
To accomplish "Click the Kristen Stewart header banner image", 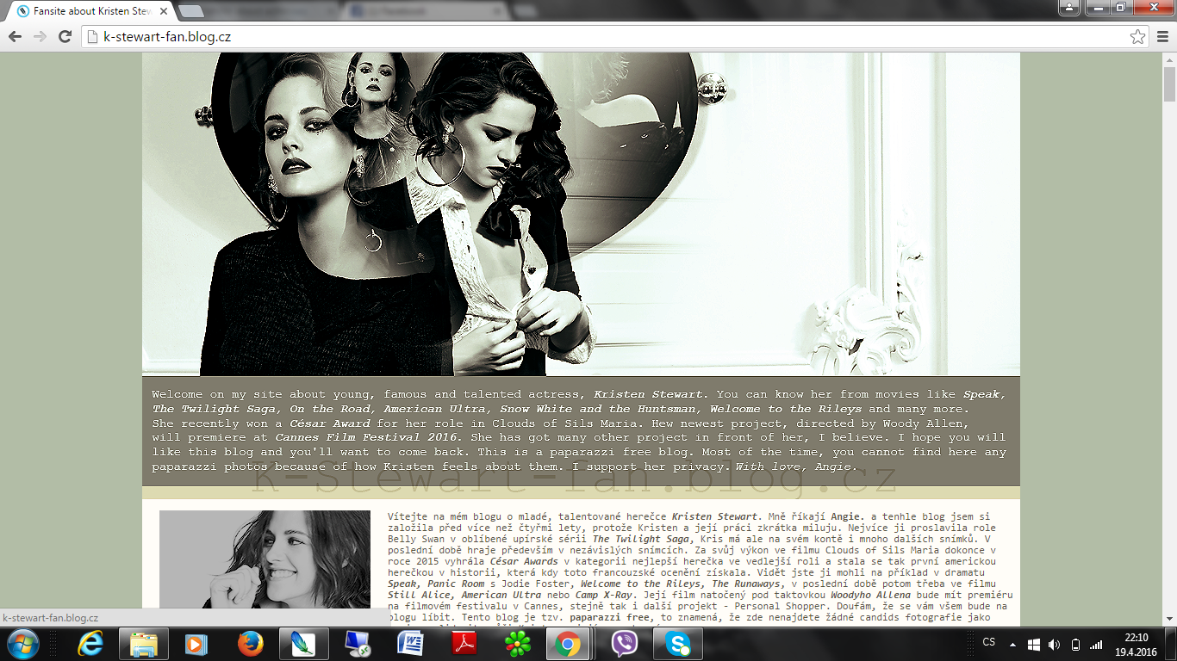I will click(x=581, y=214).
